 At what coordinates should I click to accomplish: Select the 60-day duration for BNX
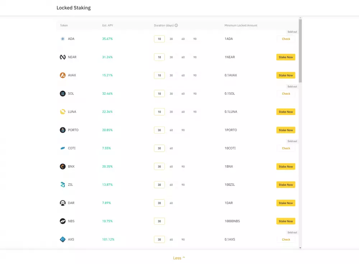coord(171,166)
